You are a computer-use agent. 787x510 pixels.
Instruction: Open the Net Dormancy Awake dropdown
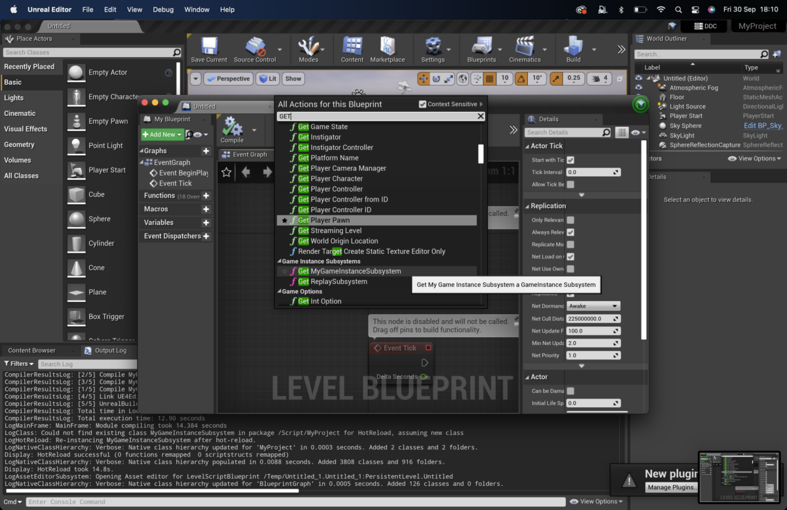[594, 306]
